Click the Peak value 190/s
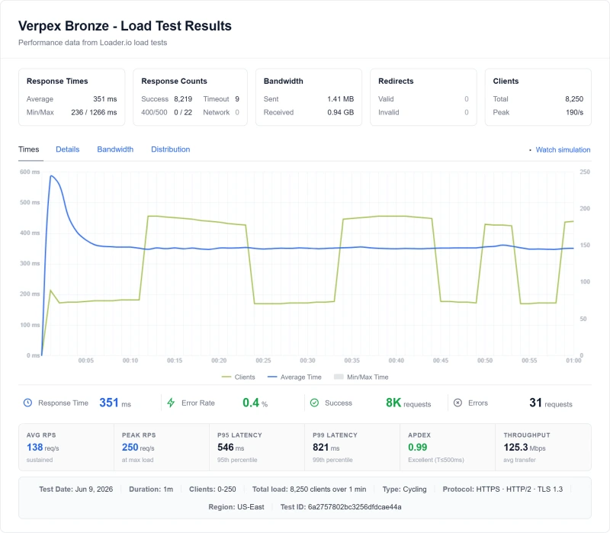This screenshot has height=533, width=610. [575, 112]
